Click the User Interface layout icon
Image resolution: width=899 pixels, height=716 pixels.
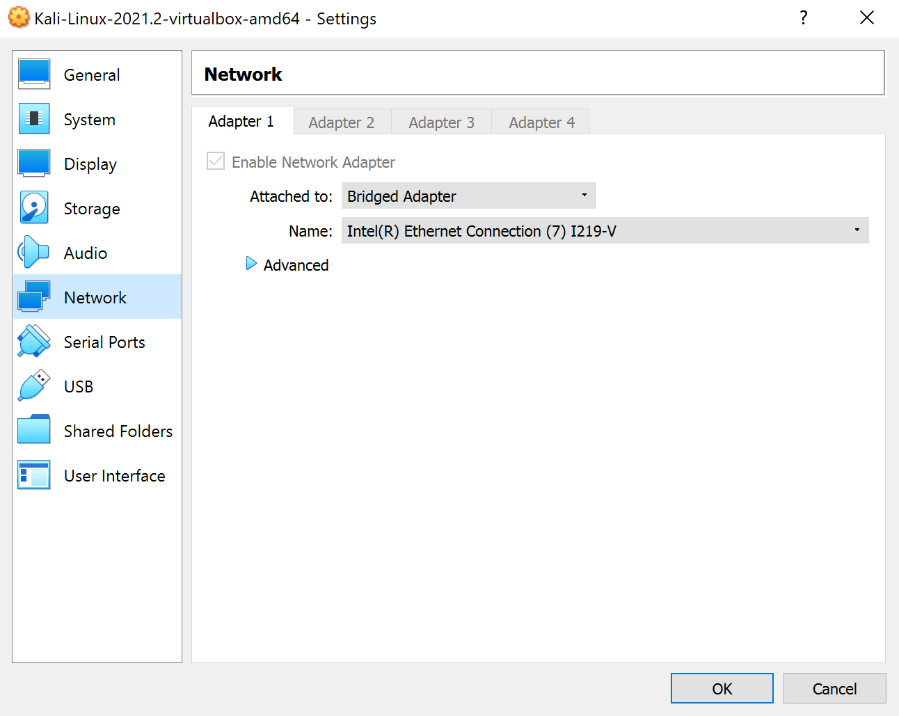[34, 475]
